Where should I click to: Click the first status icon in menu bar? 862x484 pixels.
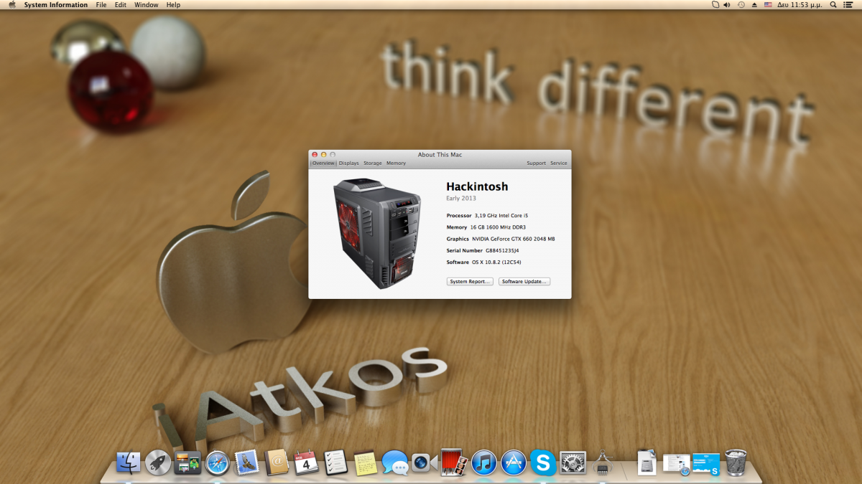pos(715,5)
